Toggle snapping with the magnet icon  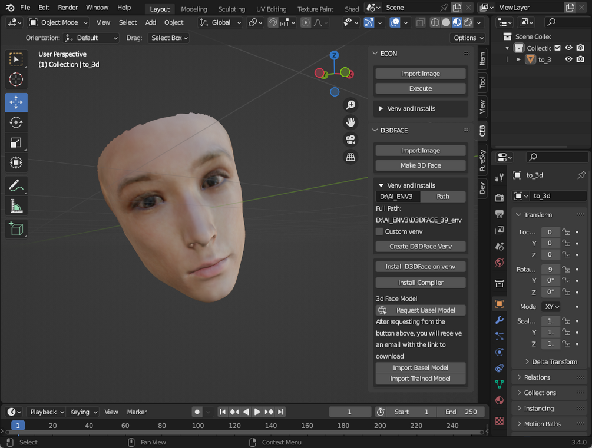pyautogui.click(x=272, y=22)
